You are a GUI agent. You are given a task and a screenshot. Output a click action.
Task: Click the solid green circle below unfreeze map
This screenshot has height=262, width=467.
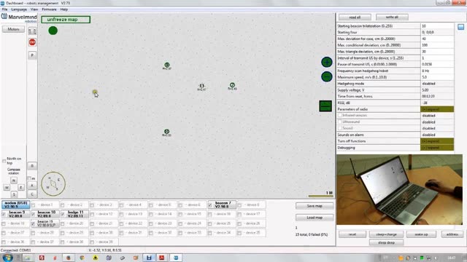(x=53, y=31)
